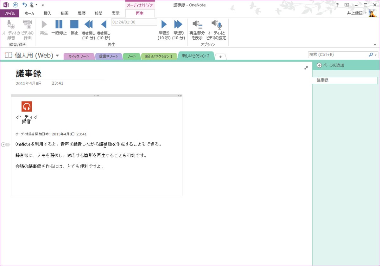Open the 落書きノート section tab

pos(109,56)
